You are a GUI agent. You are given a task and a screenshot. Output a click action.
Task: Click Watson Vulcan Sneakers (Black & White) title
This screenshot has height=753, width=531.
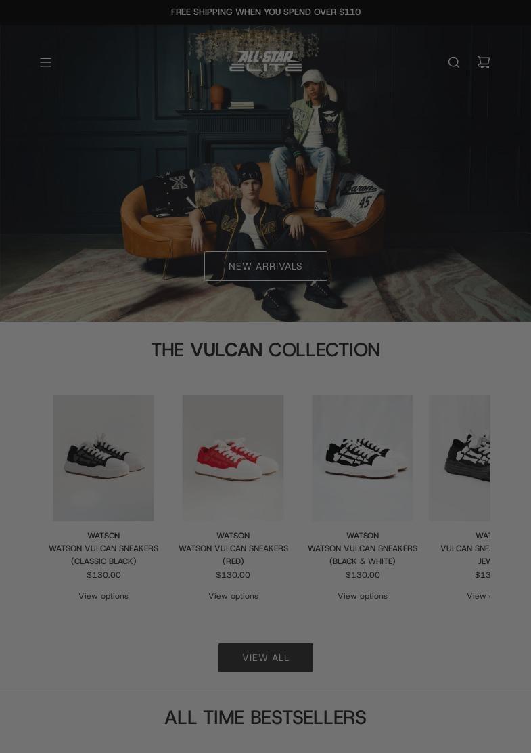click(x=363, y=555)
